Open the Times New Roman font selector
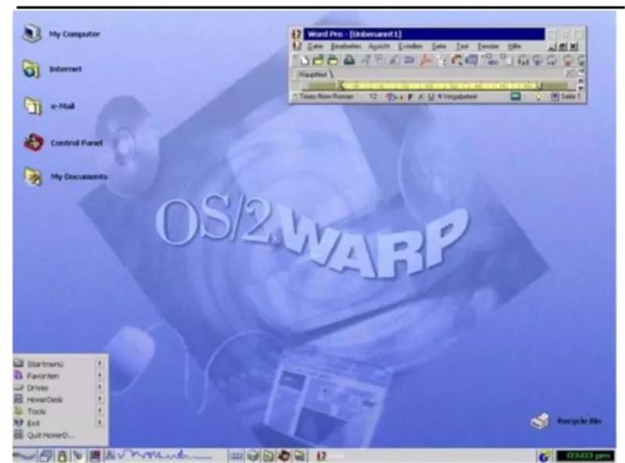This screenshot has height=463, width=625. click(326, 96)
